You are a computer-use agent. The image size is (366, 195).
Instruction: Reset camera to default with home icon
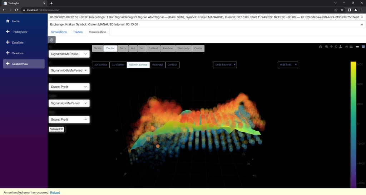click(x=346, y=47)
